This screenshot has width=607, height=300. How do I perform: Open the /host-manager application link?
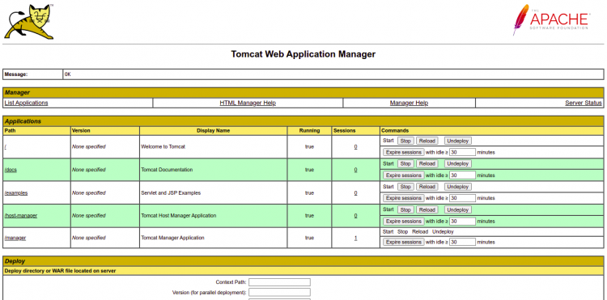pyautogui.click(x=21, y=216)
